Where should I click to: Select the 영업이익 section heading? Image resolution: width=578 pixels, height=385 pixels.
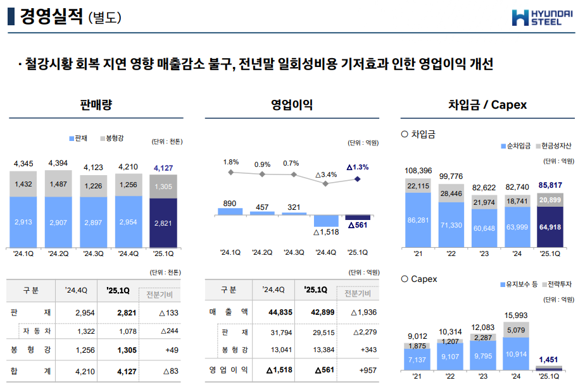(x=291, y=104)
